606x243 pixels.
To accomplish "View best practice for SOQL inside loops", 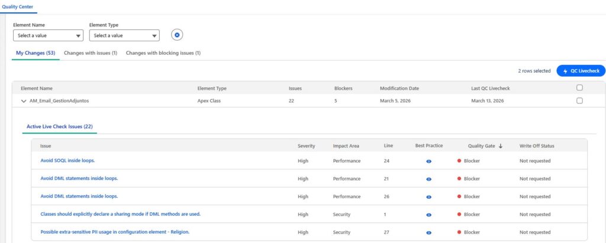I will [x=429, y=161].
